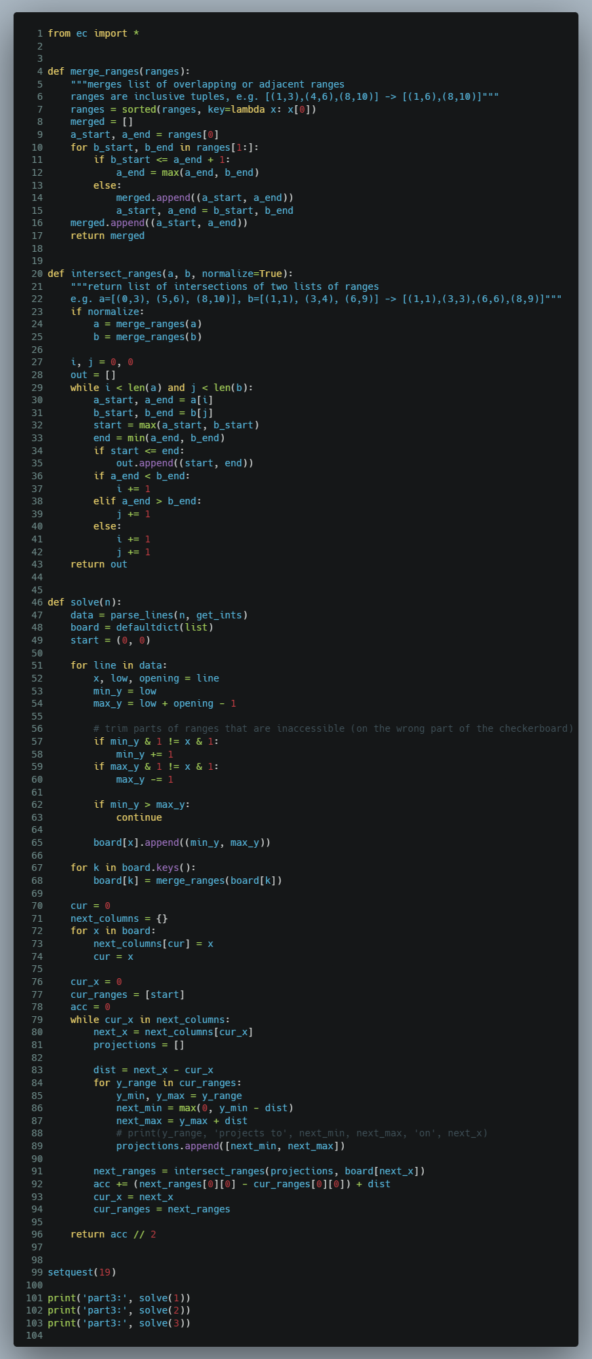Screen dimensions: 592x1359
Task: Click 'max_y -= 1' line
Action: [145, 779]
